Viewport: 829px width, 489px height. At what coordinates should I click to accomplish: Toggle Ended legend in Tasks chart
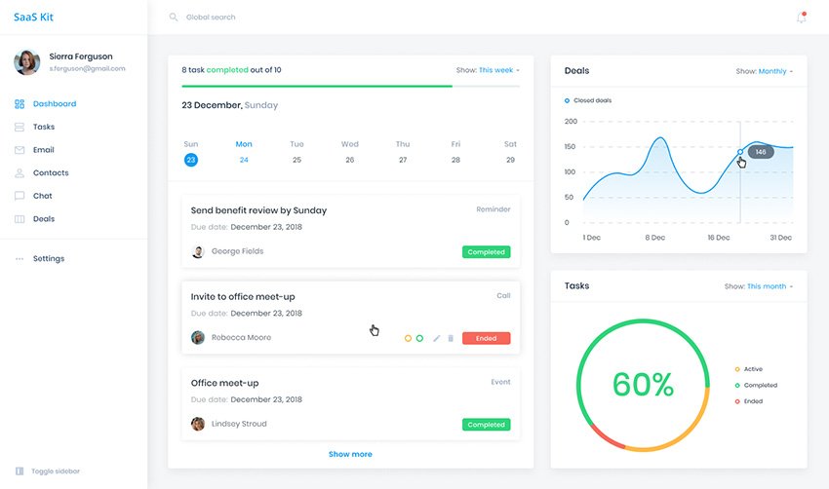[749, 401]
